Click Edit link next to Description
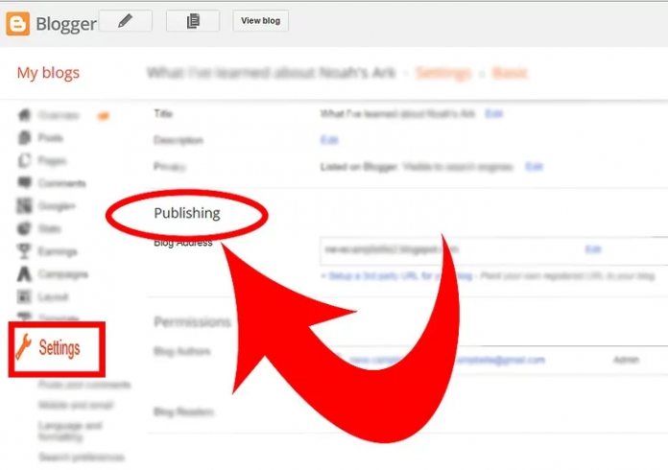 329,140
